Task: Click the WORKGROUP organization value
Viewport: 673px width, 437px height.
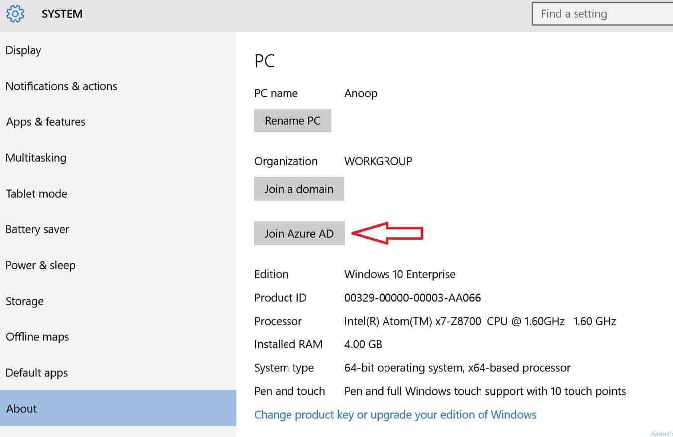Action: (x=378, y=161)
